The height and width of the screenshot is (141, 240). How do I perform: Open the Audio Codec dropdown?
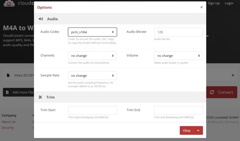(92, 32)
